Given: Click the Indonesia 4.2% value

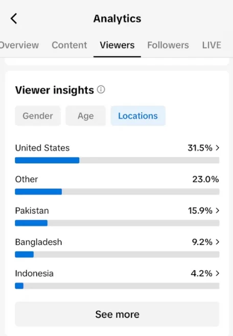Looking at the screenshot, I should tap(201, 273).
